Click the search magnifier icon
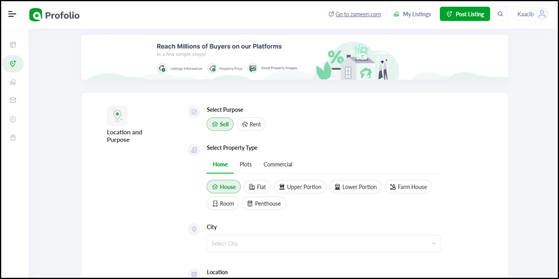 501,14
